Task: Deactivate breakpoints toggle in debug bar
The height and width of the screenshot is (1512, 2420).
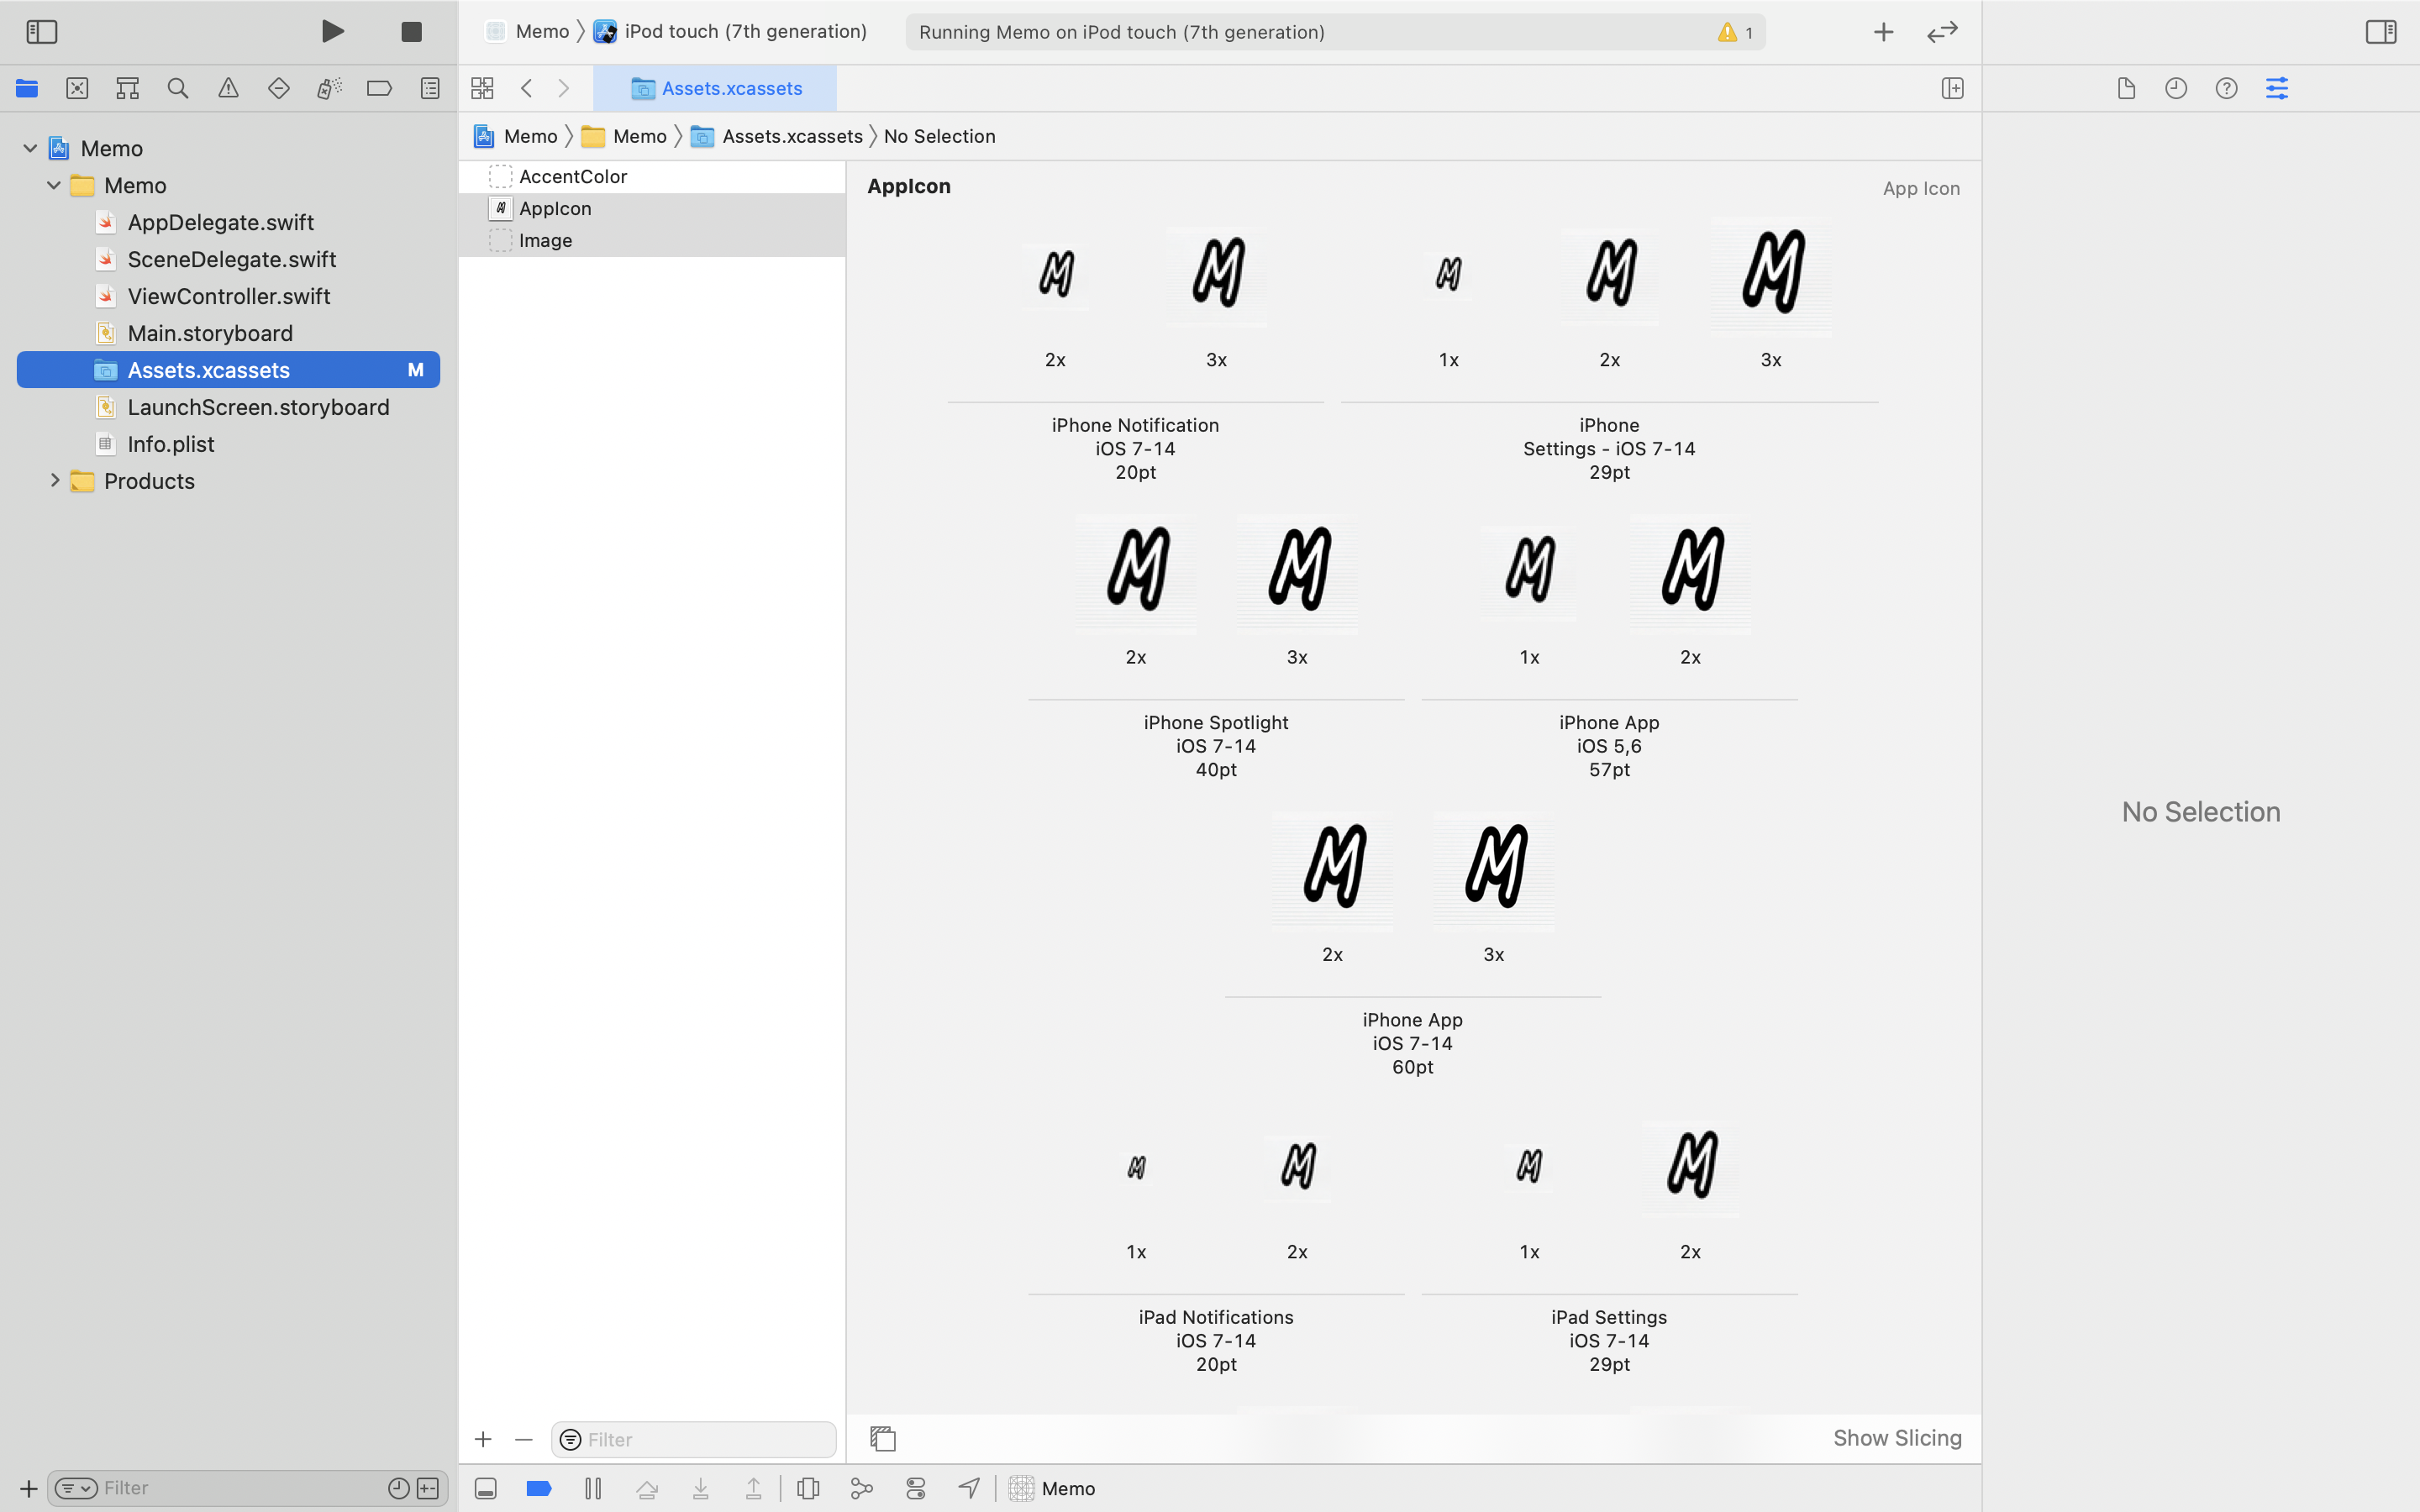Action: pyautogui.click(x=539, y=1488)
